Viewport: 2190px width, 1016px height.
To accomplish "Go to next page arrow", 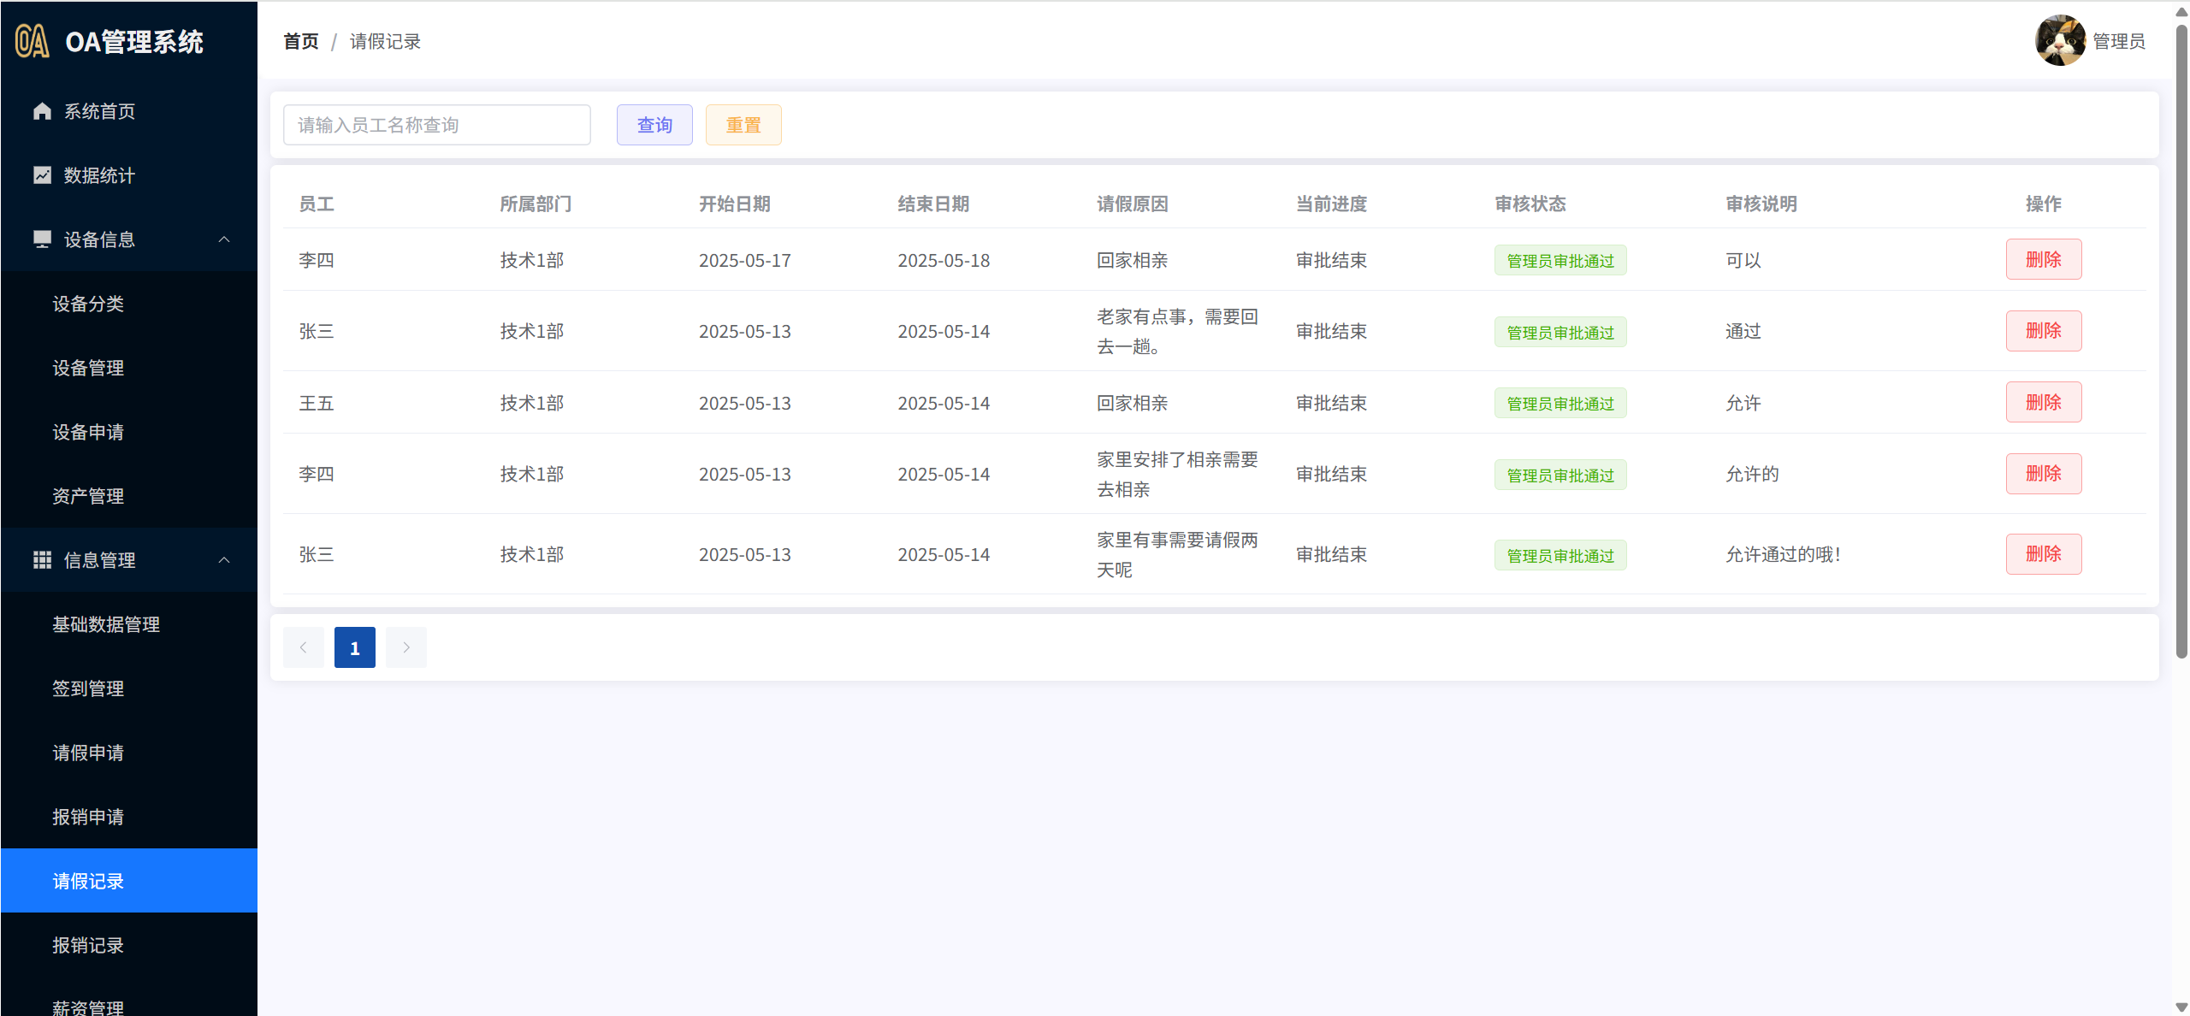I will pos(406,647).
